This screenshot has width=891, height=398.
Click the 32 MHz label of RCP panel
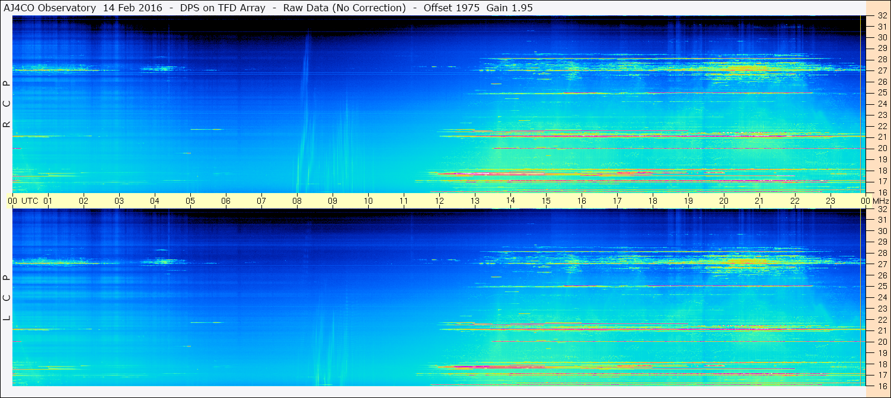(x=882, y=16)
